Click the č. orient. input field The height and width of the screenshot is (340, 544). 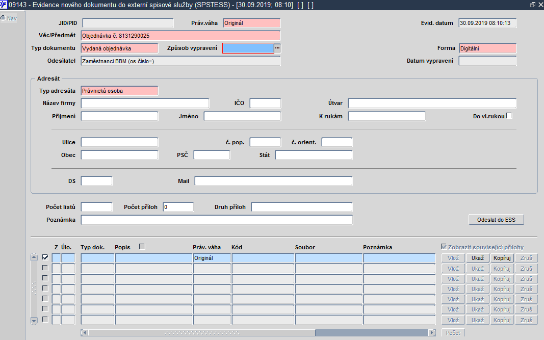[337, 142]
